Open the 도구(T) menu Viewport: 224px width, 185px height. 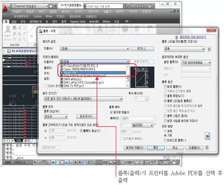[x=79, y=12]
